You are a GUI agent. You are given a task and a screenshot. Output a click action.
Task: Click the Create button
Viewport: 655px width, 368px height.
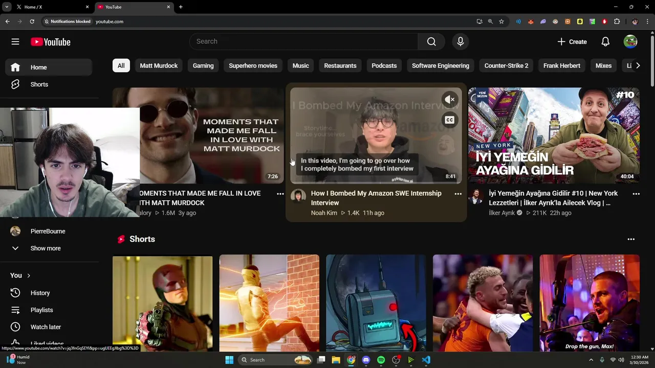572,42
